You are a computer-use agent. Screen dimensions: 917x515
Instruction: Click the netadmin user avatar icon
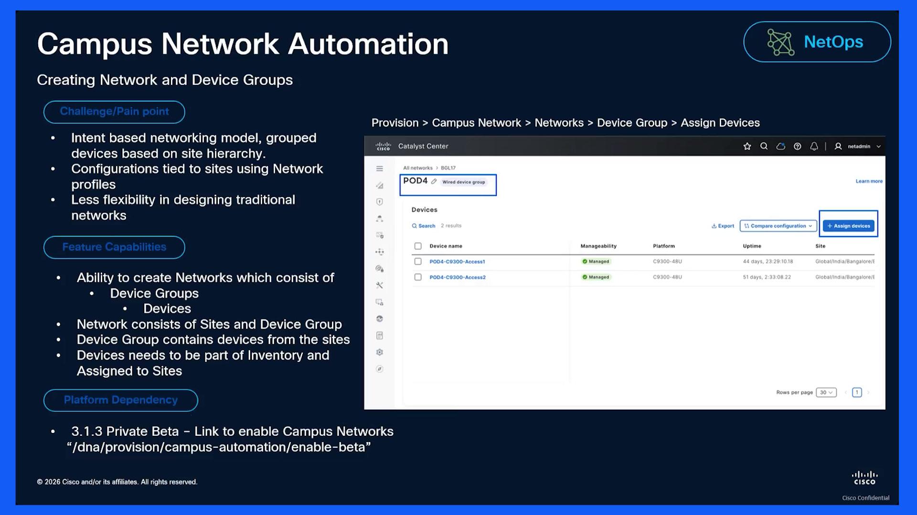point(838,146)
